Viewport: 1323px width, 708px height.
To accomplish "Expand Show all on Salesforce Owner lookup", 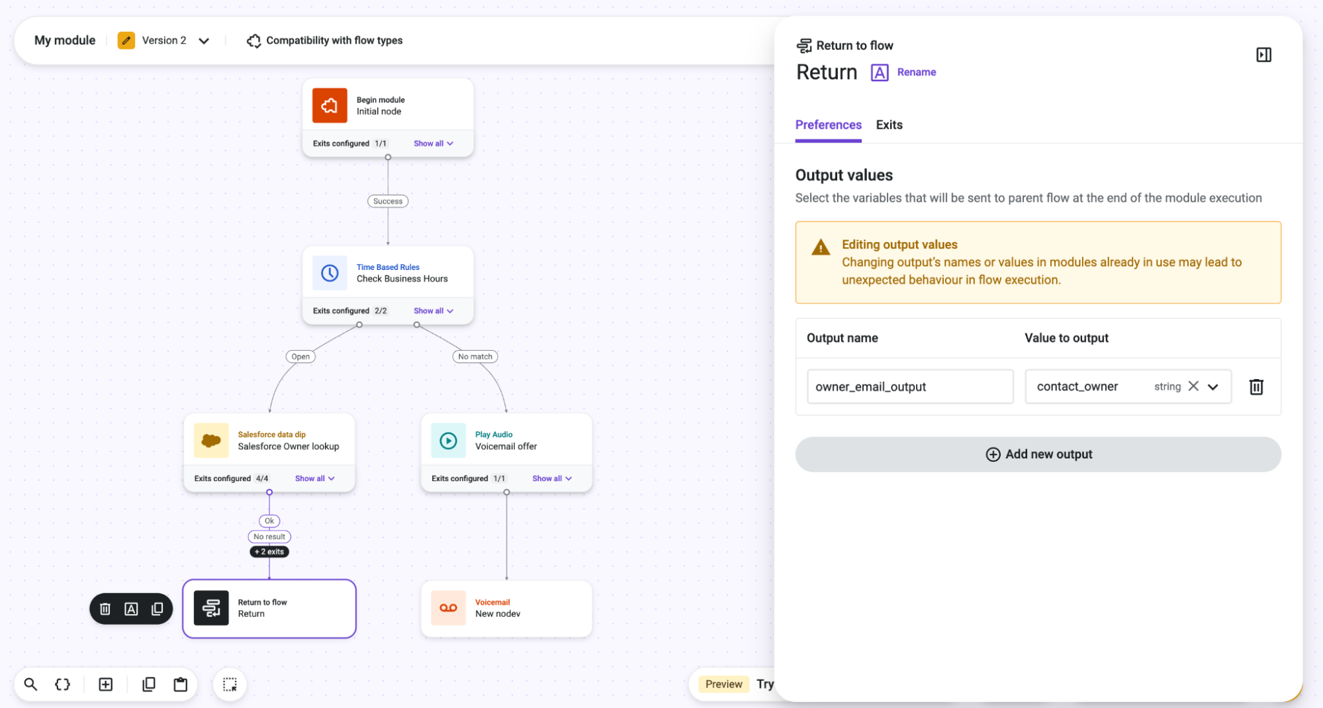I will pyautogui.click(x=315, y=478).
